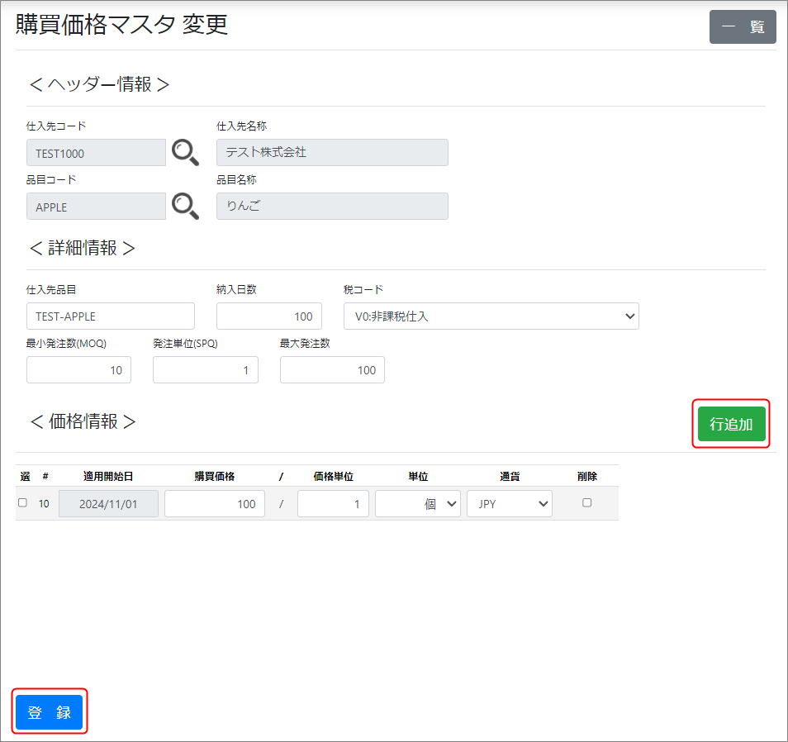Screen dimensions: 788x742
Task: Focus the 最大発注数 input field
Action: (332, 370)
